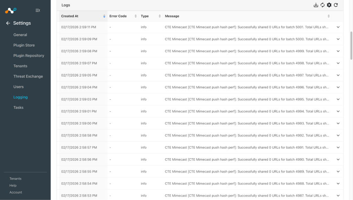Select timestamp 02/17/2026 2:59:05 PM

click(x=79, y=75)
